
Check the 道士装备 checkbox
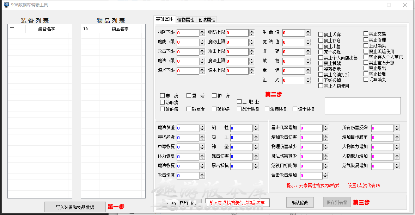295,109
